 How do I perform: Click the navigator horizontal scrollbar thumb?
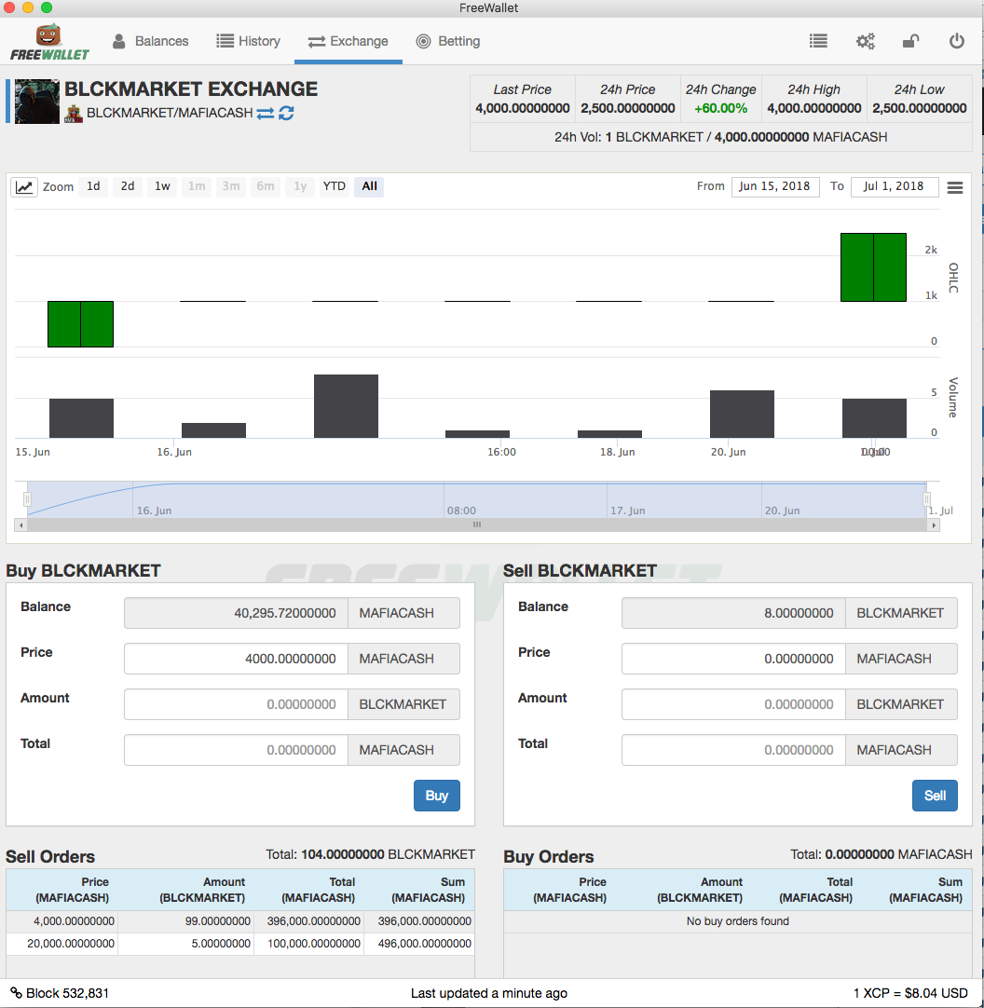[477, 525]
